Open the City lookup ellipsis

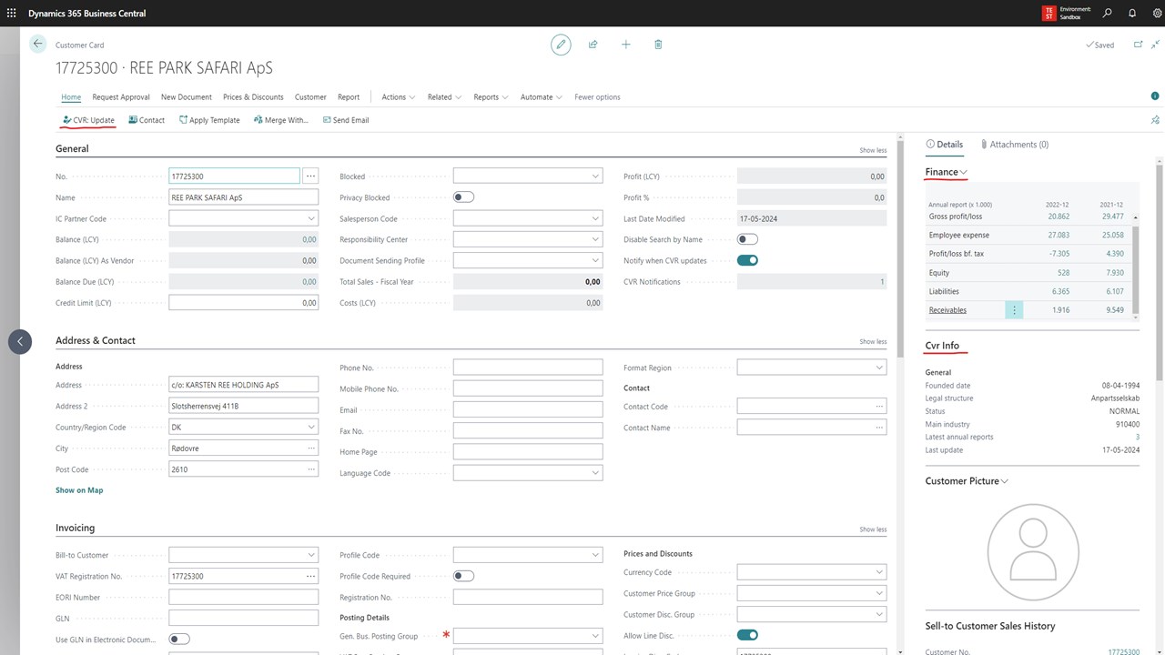coord(311,448)
